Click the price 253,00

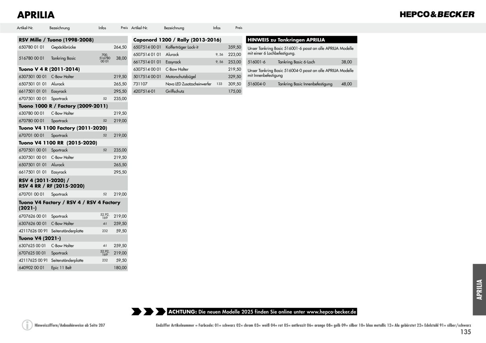click(x=234, y=62)
